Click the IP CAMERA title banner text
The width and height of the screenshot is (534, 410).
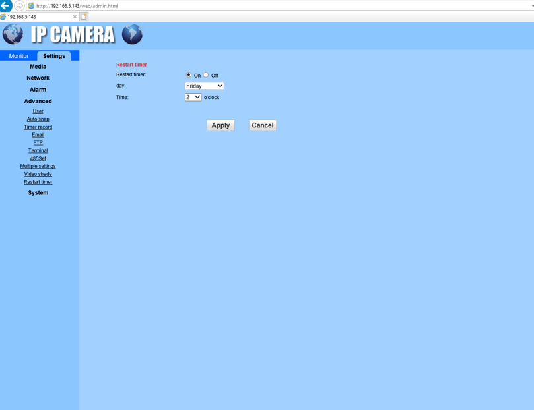(73, 34)
